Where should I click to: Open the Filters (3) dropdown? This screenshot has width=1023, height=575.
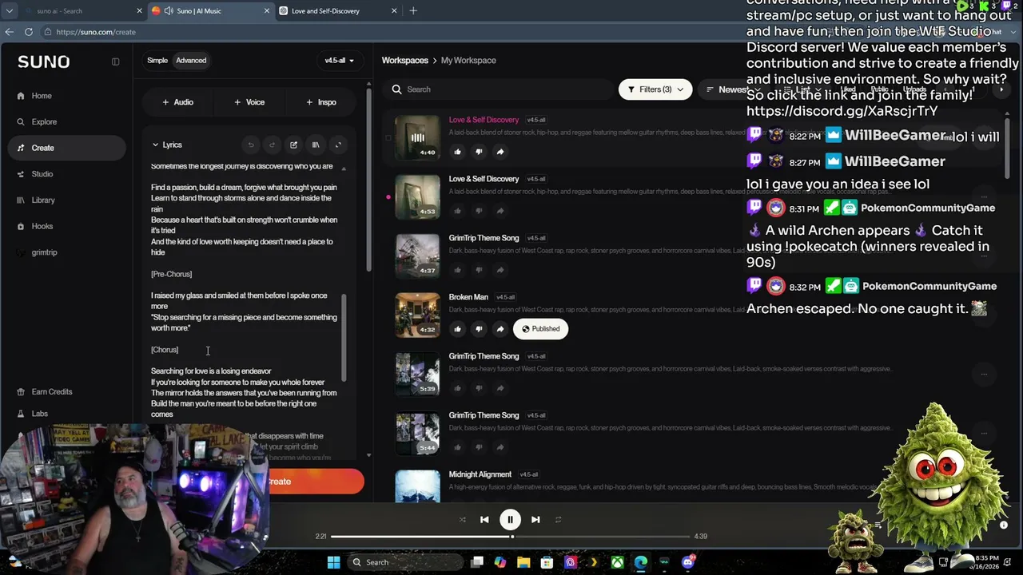point(655,89)
